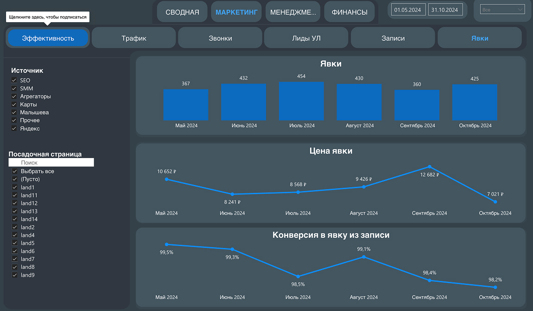Go to the Записи section
The height and width of the screenshot is (311, 533).
click(x=393, y=38)
